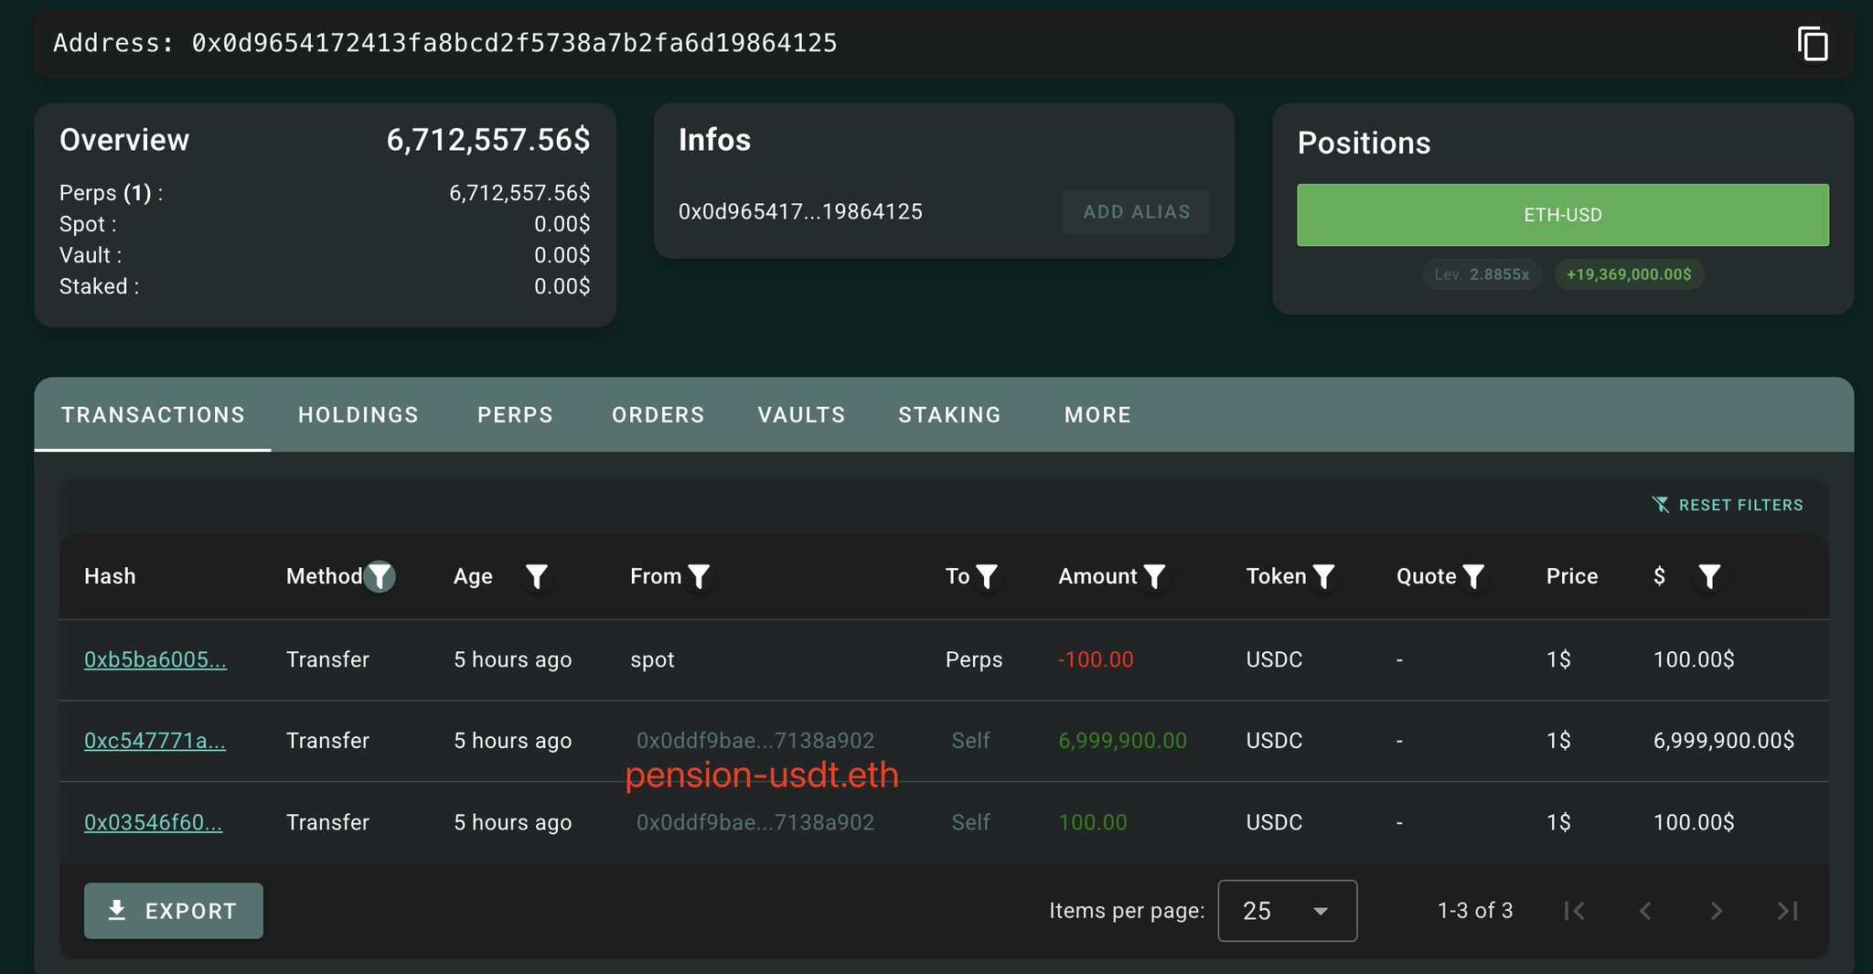Viewport: 1873px width, 974px height.
Task: Switch to the HOLDINGS tab
Action: (358, 415)
